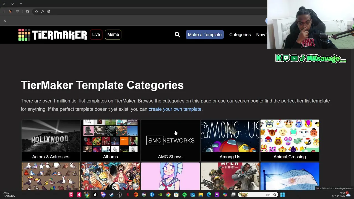Image resolution: width=354 pixels, height=199 pixels.
Task: Click the TierMaker Template Categories heading
Action: click(102, 85)
